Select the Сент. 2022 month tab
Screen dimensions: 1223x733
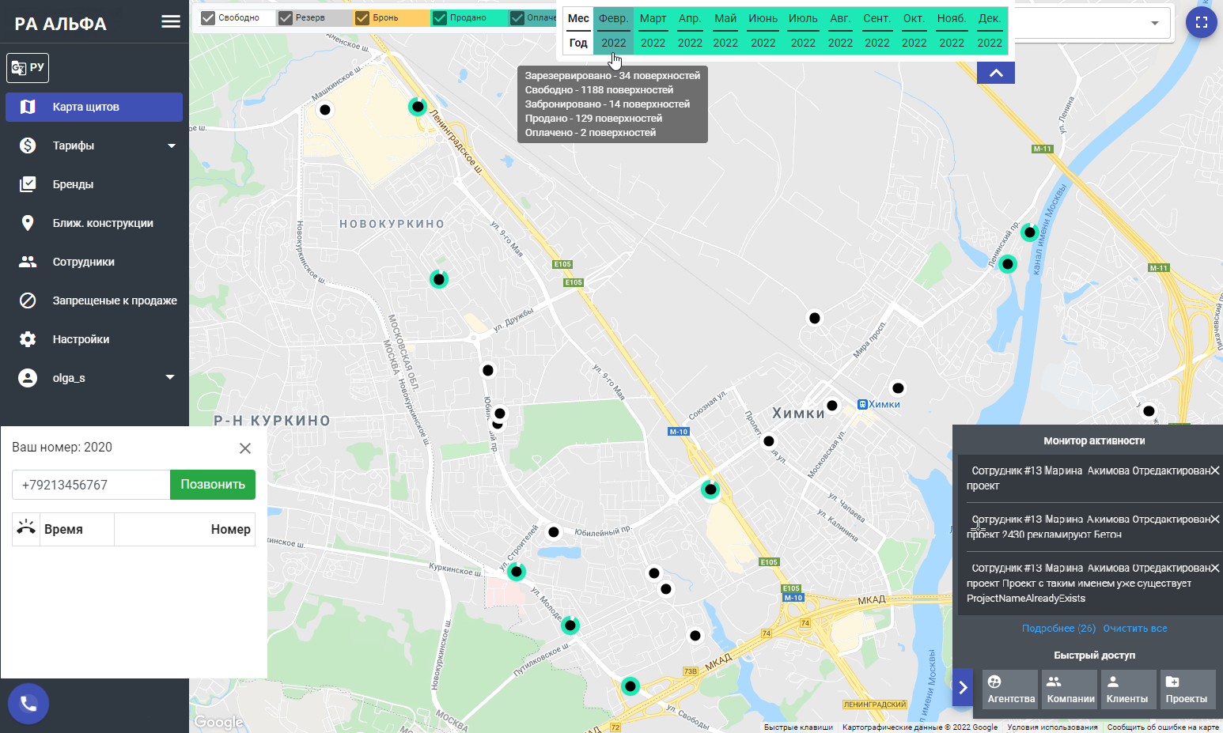click(877, 30)
